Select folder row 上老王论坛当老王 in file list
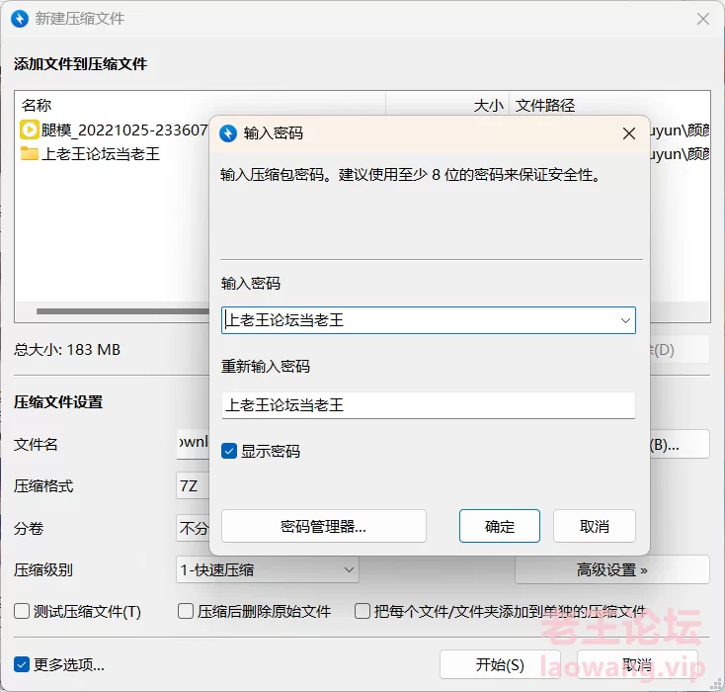 114,153
